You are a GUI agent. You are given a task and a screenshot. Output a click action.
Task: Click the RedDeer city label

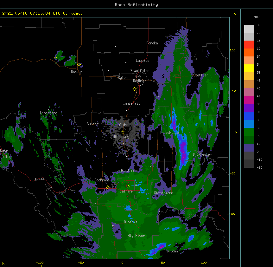(139, 81)
